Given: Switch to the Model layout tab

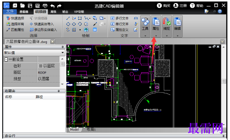Looking at the screenshot, I should tap(75, 129).
